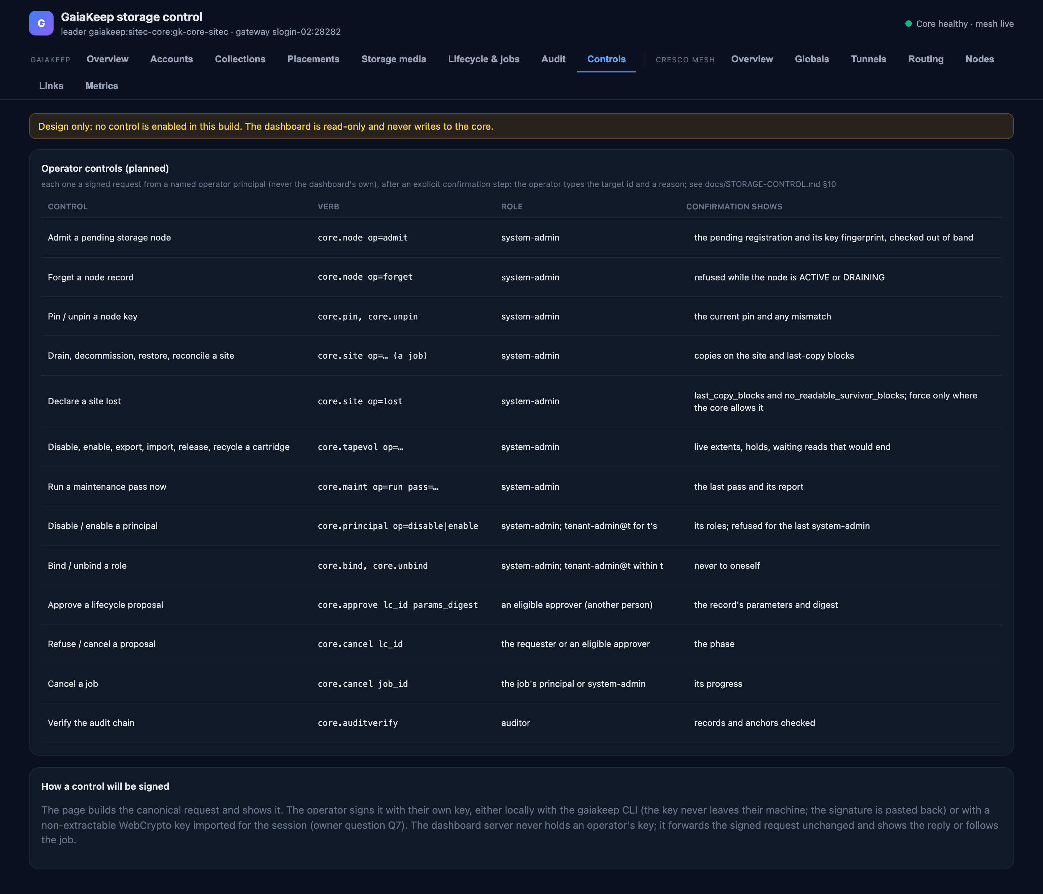
Task: Click the core.approve lc_id params_digest verb
Action: point(398,605)
